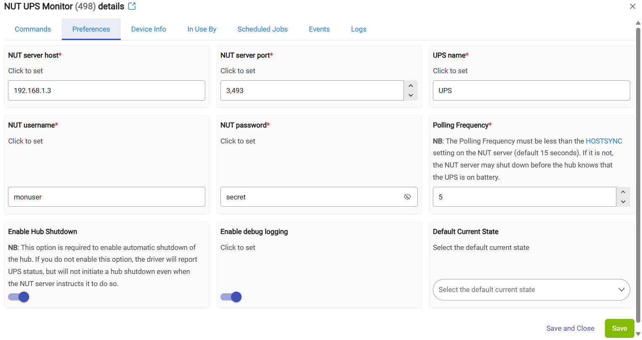642x340 pixels.
Task: Increase NUT server port value
Action: pos(411,86)
